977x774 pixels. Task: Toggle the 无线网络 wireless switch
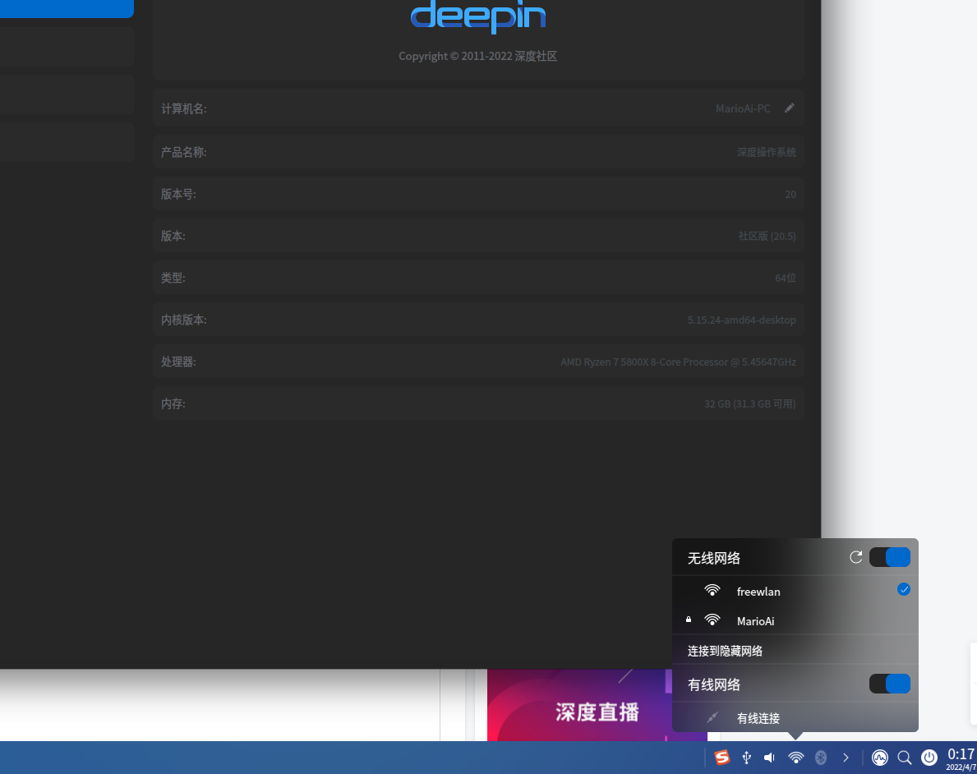pos(890,557)
